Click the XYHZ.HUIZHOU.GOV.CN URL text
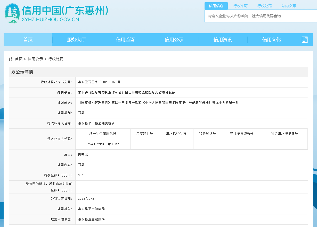 click(x=50, y=20)
